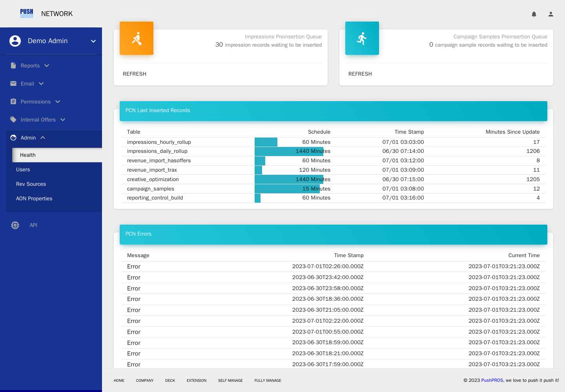Image resolution: width=565 pixels, height=392 pixels.
Task: Open Rev Sources page
Action: [x=31, y=184]
